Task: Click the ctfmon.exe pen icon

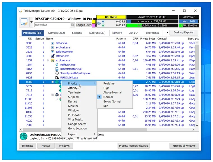Action: (x=53, y=56)
